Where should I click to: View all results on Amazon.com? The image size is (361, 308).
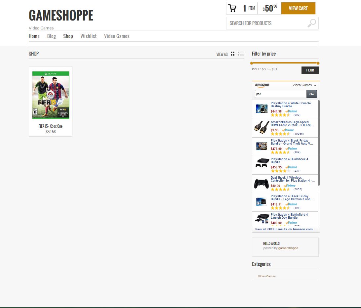[x=284, y=229]
